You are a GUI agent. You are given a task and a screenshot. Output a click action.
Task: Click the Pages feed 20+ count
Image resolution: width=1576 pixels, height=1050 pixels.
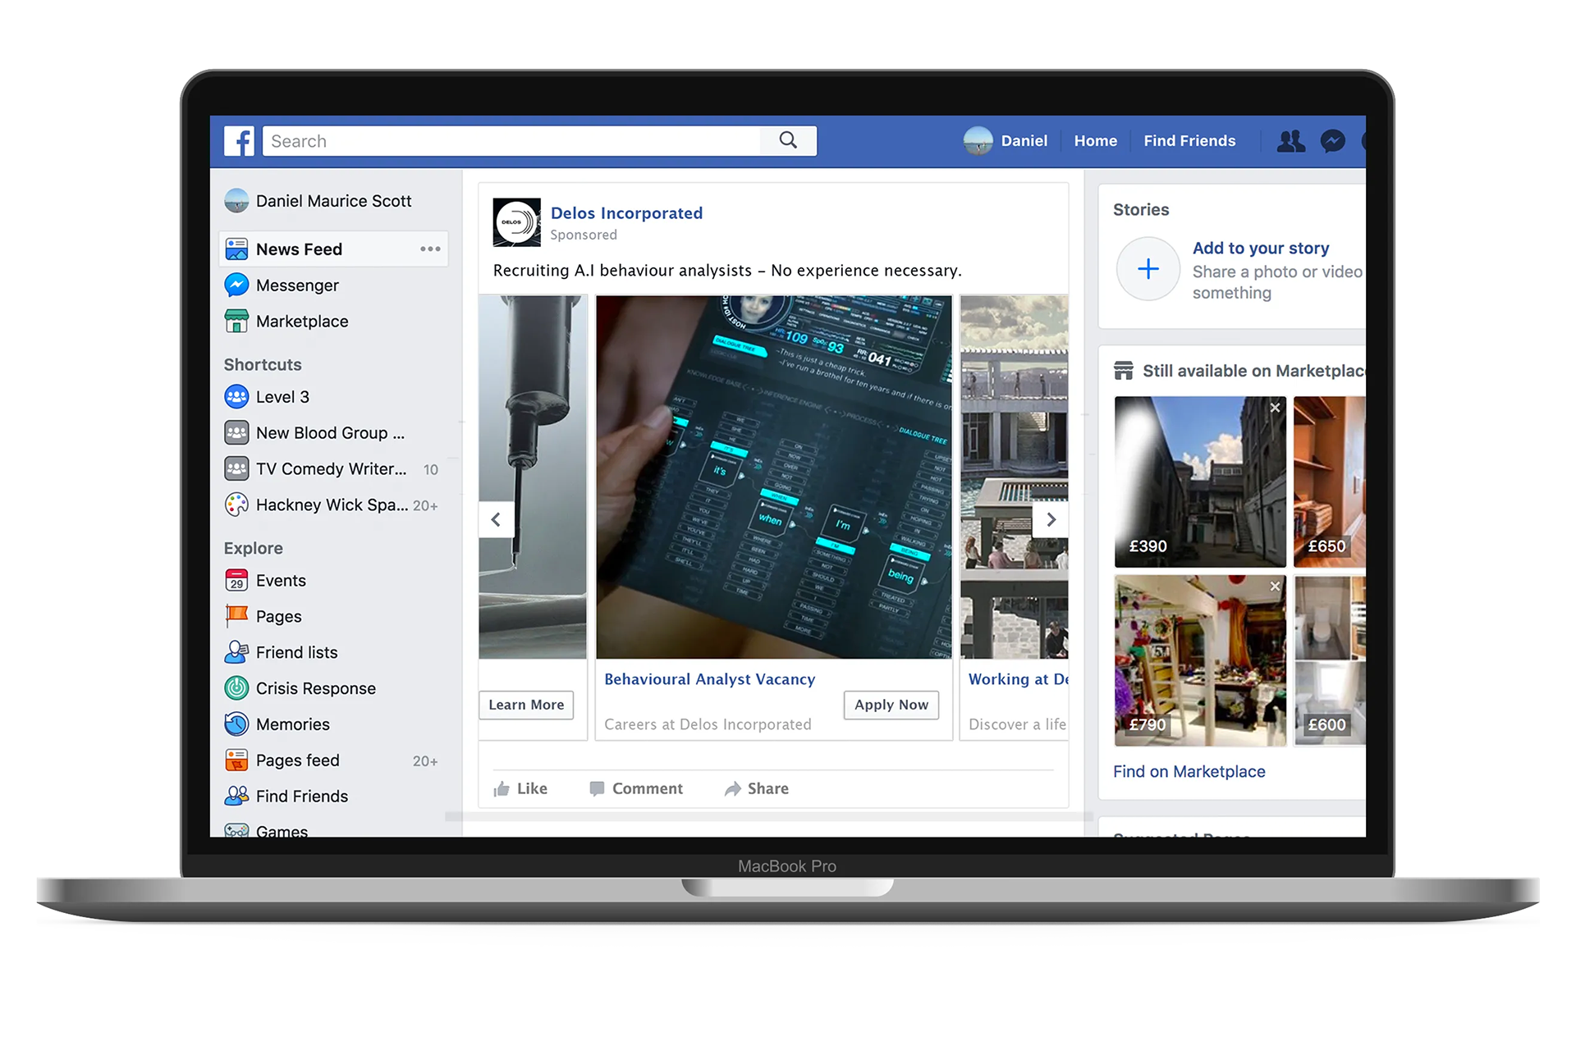click(425, 761)
